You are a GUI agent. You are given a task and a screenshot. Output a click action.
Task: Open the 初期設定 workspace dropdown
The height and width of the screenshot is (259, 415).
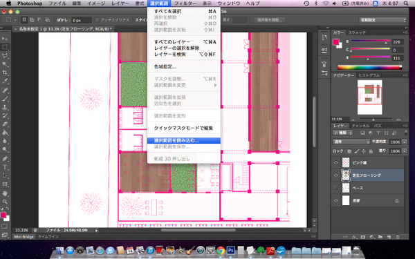pyautogui.click(x=382, y=20)
